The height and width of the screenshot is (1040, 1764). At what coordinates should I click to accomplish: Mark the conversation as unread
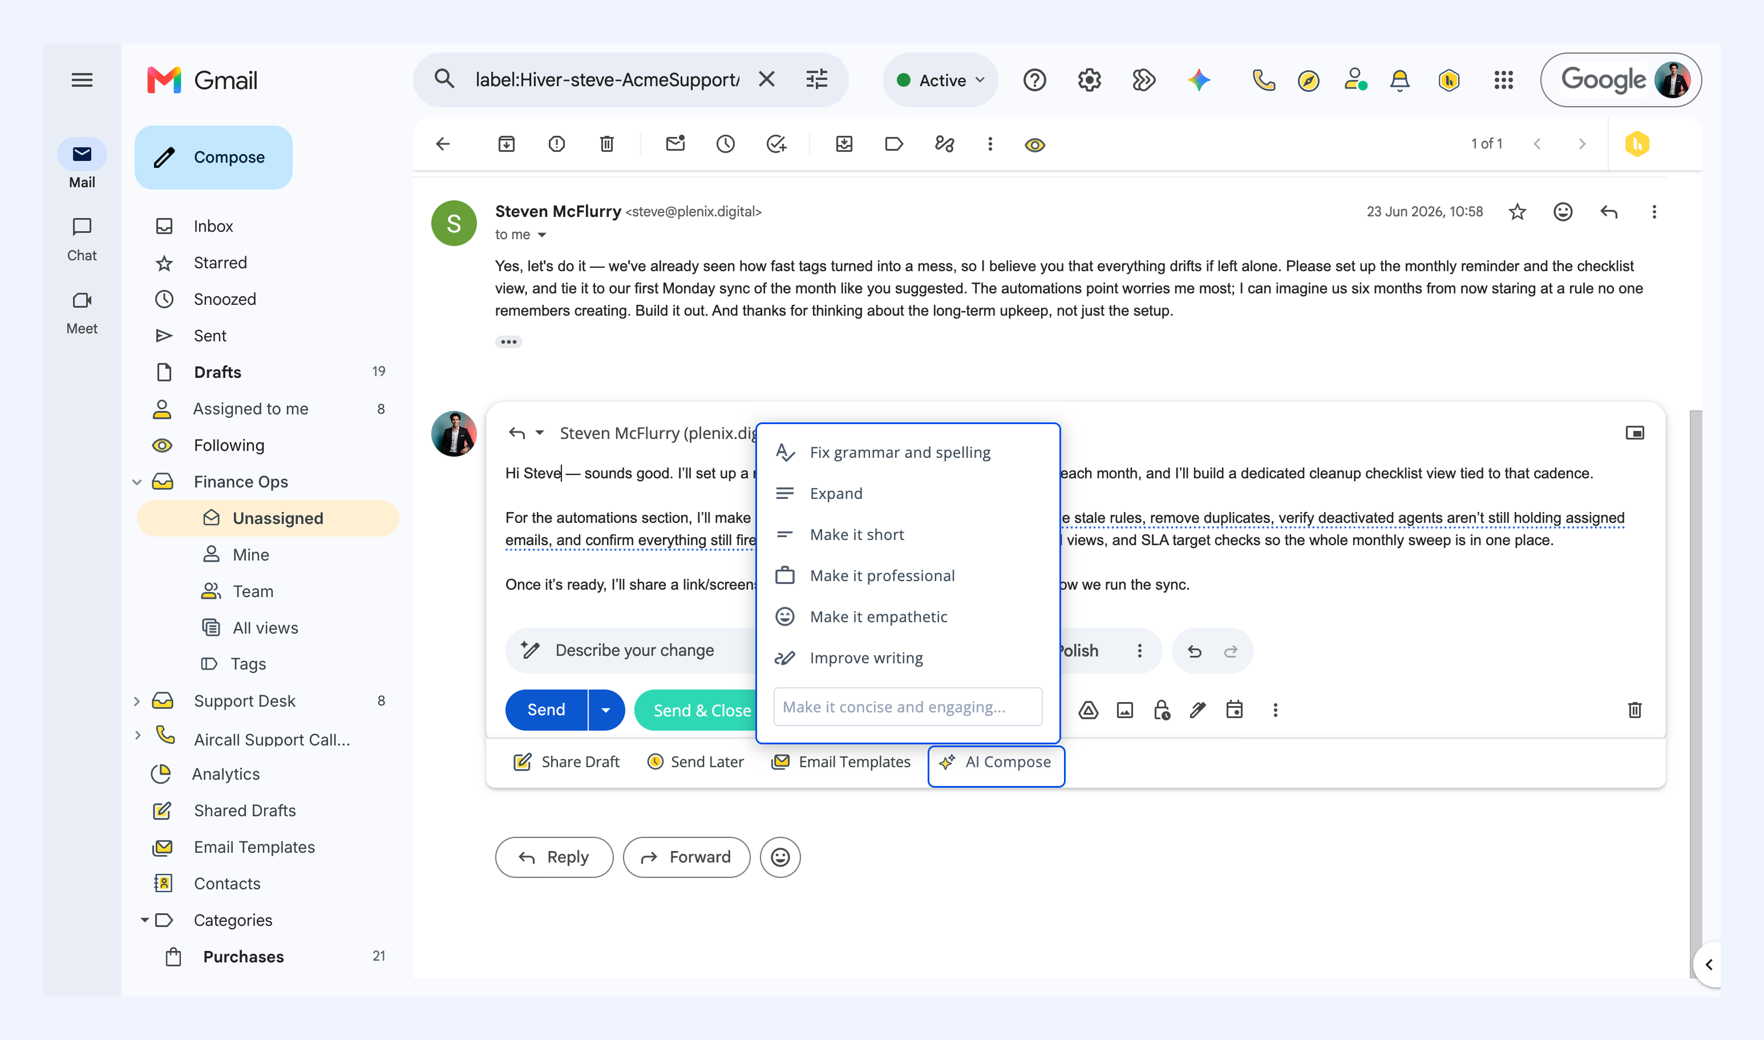[675, 144]
